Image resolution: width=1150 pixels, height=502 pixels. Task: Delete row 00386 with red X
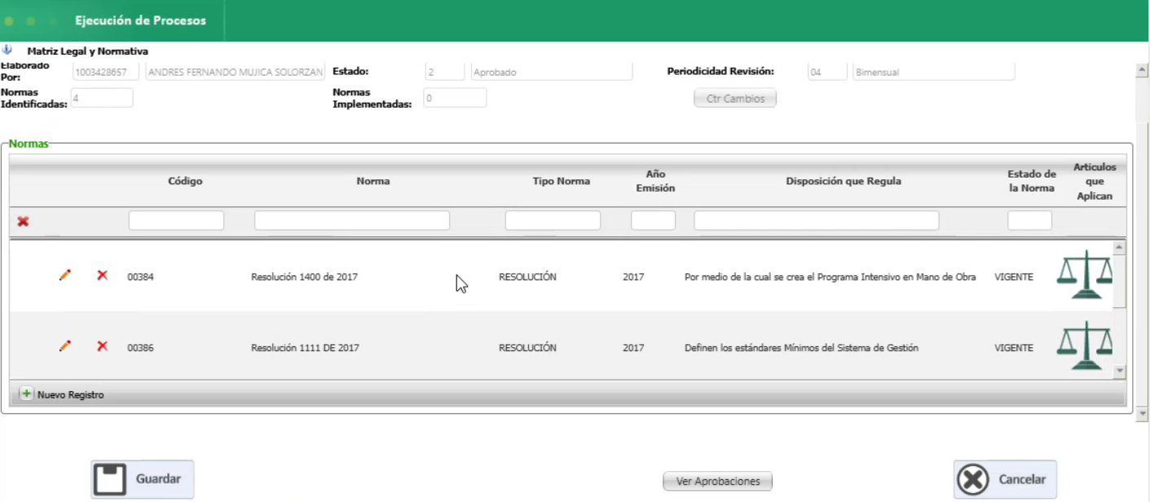(x=102, y=346)
